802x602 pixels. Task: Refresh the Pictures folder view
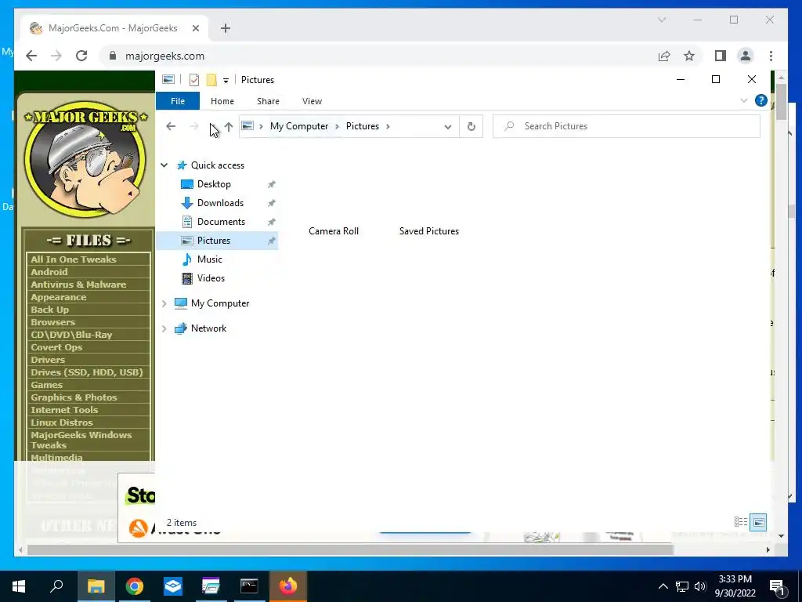click(x=471, y=126)
